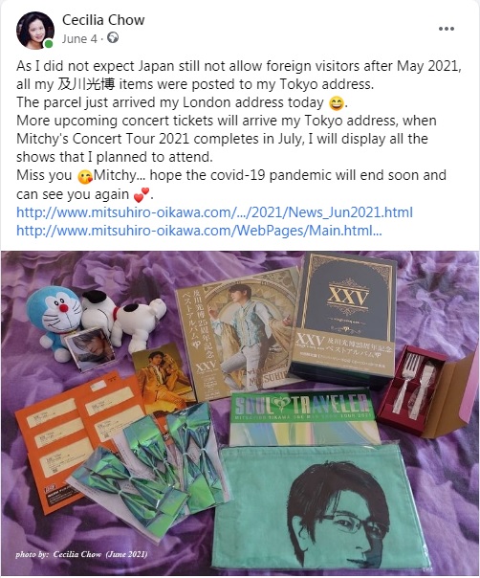This screenshot has width=480, height=578.
Task: Click the Public globe privacy icon
Action: click(x=113, y=38)
